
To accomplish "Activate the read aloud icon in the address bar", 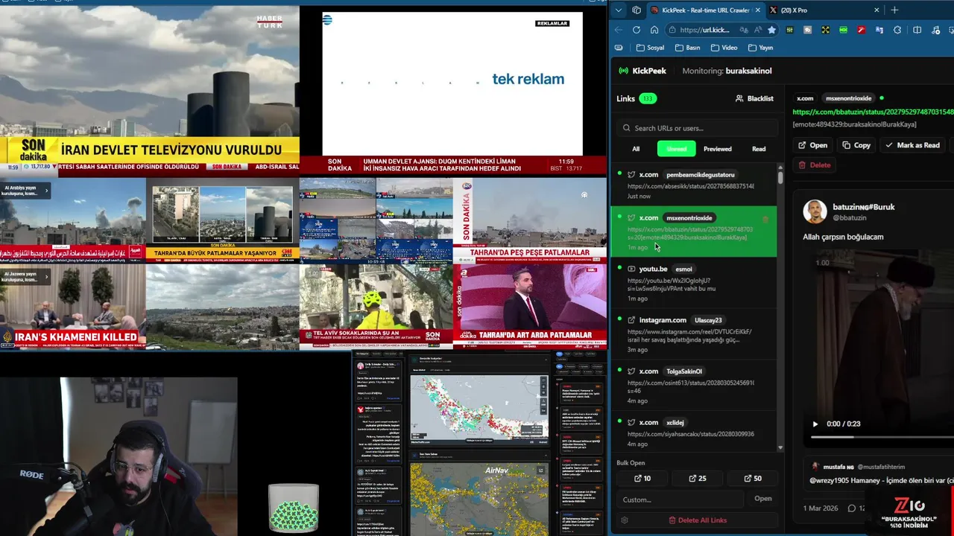I will coord(756,30).
